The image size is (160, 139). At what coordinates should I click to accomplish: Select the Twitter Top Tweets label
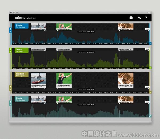(22, 50)
